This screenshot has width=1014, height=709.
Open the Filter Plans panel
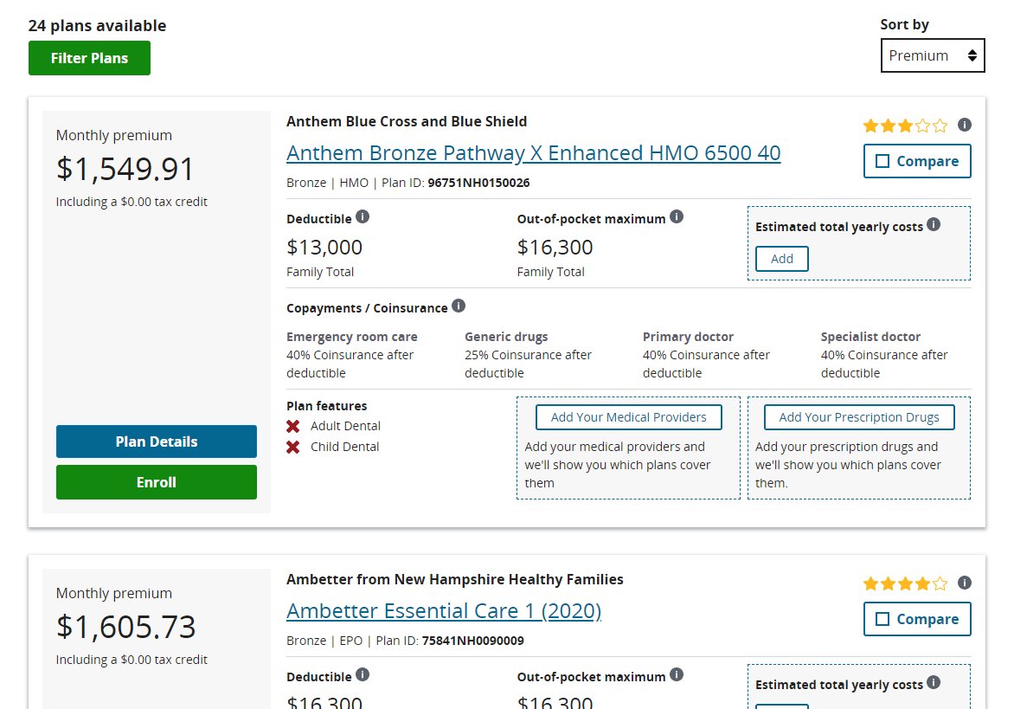[89, 58]
